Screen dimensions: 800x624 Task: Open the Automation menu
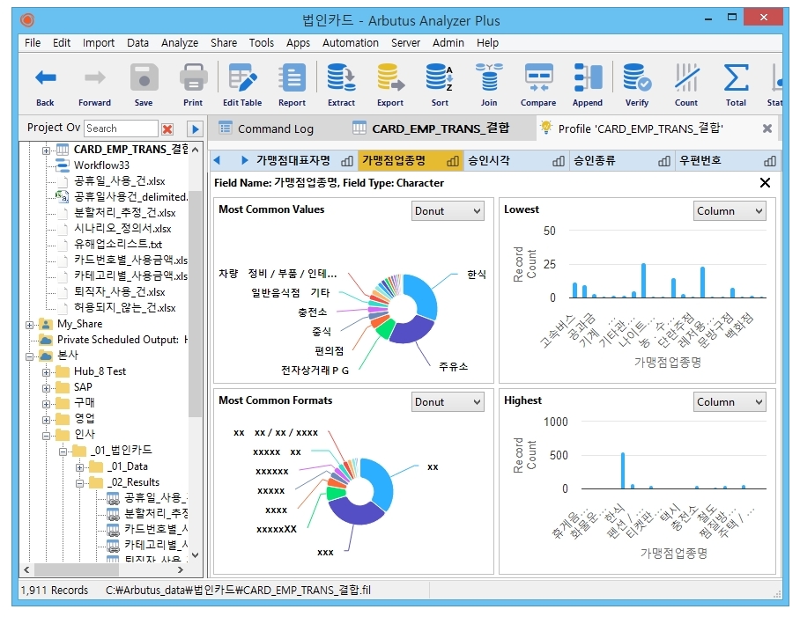(x=351, y=43)
